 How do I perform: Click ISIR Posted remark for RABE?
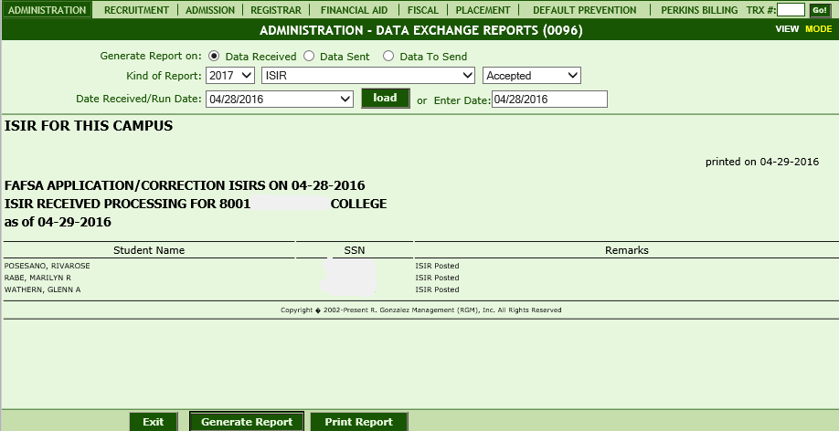pos(437,278)
